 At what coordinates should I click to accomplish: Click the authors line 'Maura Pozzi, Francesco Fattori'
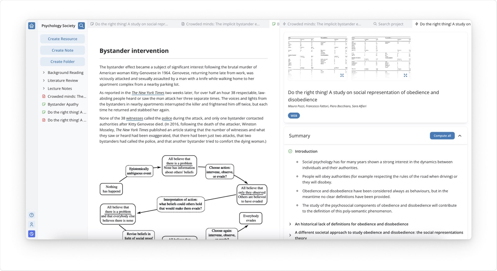click(327, 106)
